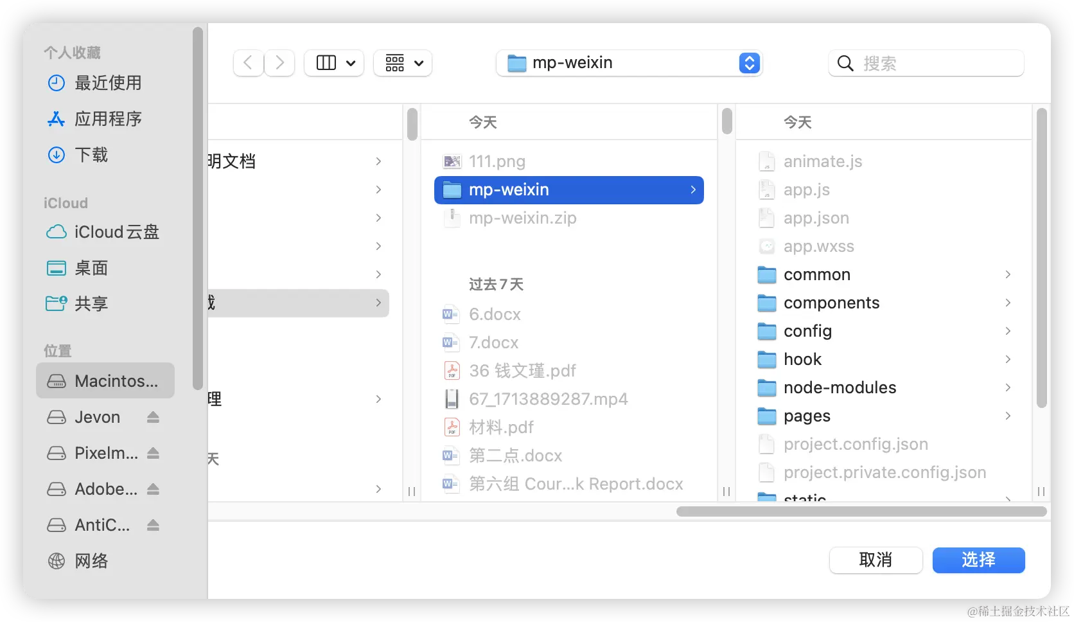Open the column view mode dropdown
The width and height of the screenshot is (1074, 622).
pyautogui.click(x=334, y=63)
